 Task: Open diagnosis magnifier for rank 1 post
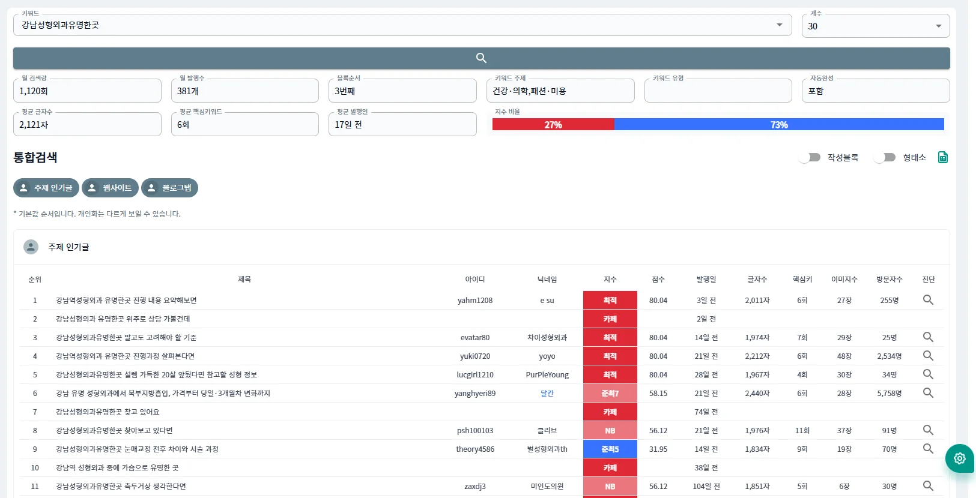(x=928, y=300)
